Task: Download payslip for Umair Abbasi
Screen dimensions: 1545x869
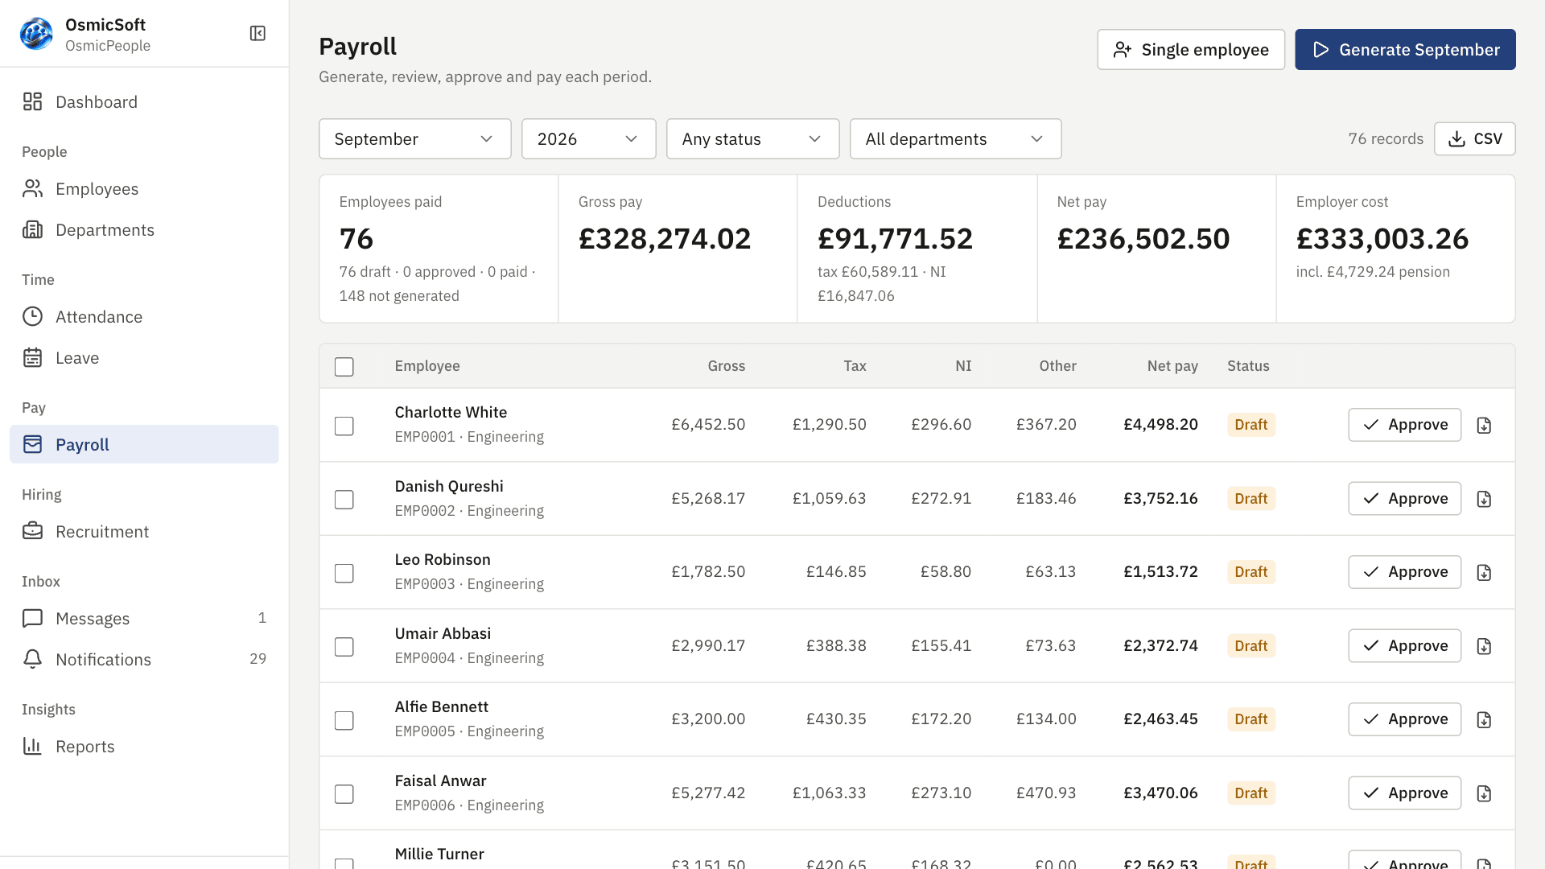Action: coord(1485,646)
